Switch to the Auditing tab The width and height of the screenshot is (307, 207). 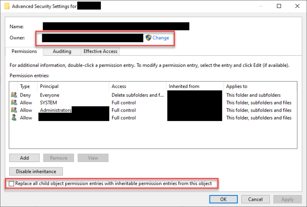[62, 51]
